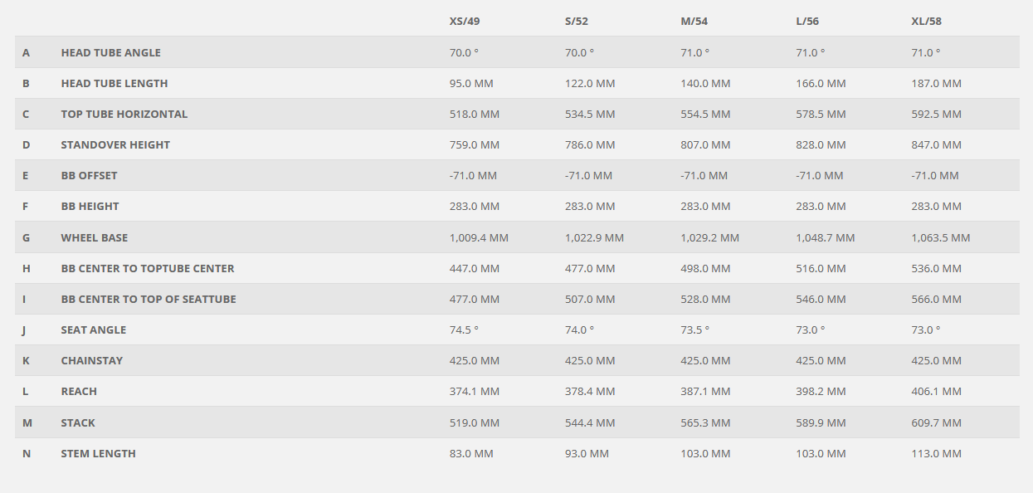The image size is (1033, 493).
Task: Click the CHAINSTAY row label
Action: (92, 360)
